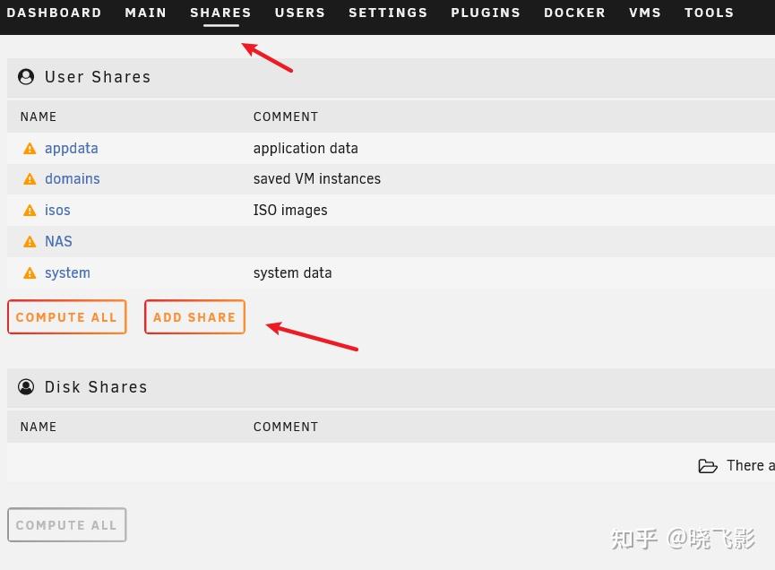775x570 pixels.
Task: Open the system share link
Action: pyautogui.click(x=67, y=272)
